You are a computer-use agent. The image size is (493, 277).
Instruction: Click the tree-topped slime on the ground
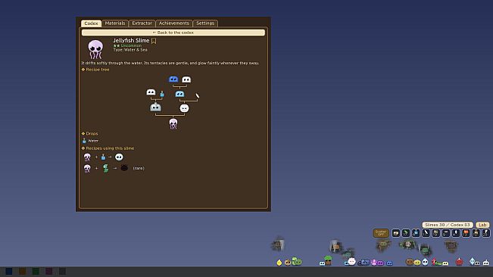(328, 260)
